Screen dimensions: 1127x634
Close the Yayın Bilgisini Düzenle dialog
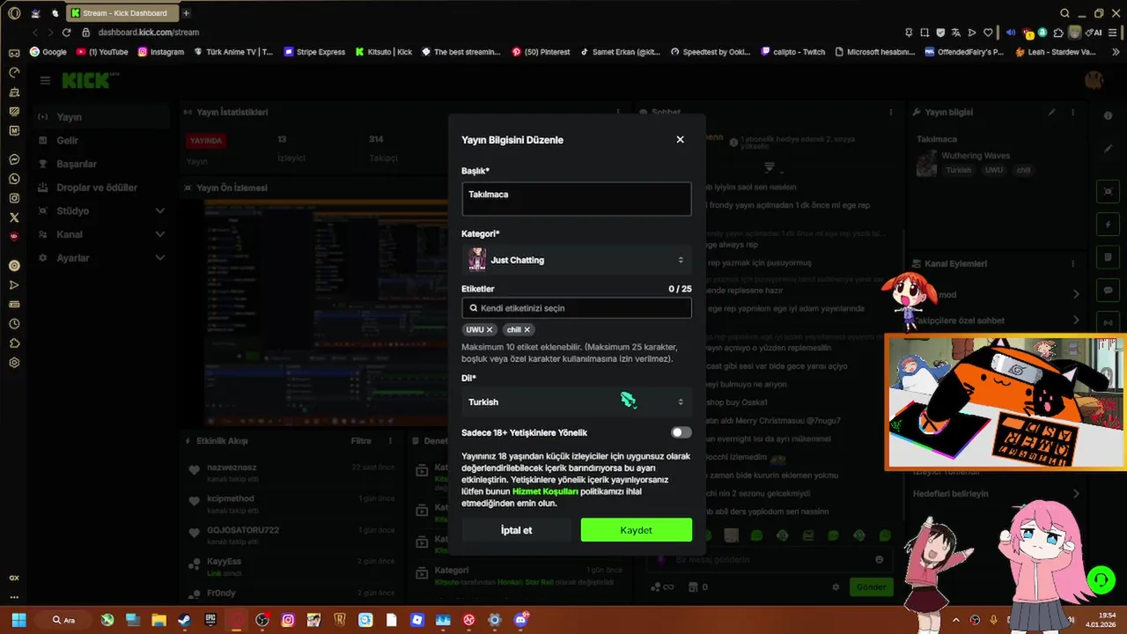680,139
